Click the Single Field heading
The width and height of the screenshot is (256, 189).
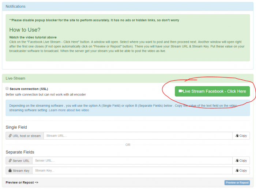(16, 127)
